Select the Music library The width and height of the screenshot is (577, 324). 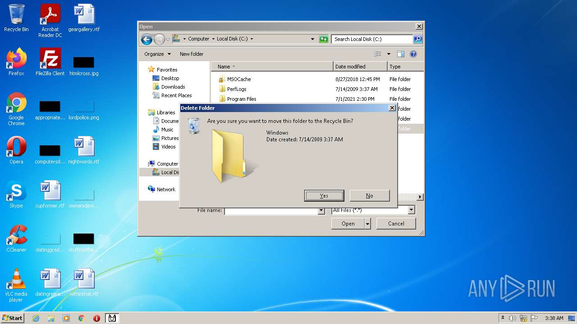[167, 130]
